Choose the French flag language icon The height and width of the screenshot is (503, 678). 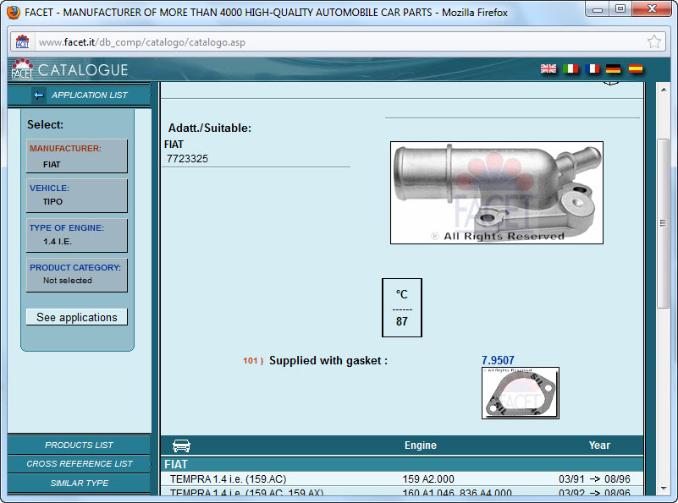click(592, 68)
